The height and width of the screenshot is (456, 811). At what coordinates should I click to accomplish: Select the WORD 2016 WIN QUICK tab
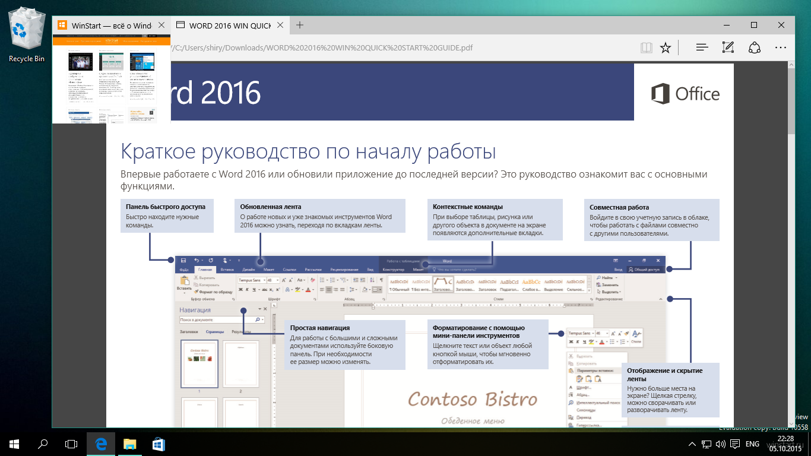(x=230, y=26)
